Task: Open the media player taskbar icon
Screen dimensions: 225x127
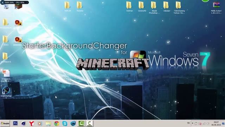Action: pos(40,123)
